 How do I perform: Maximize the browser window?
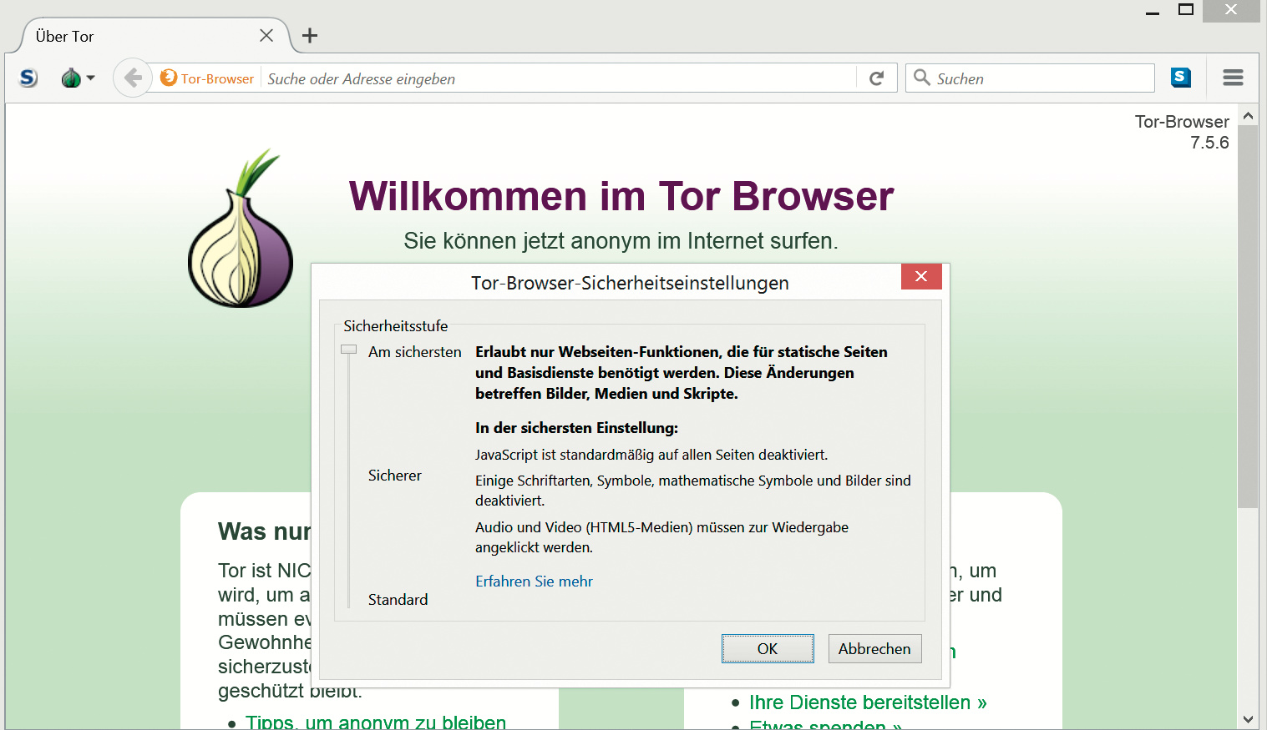1186,10
